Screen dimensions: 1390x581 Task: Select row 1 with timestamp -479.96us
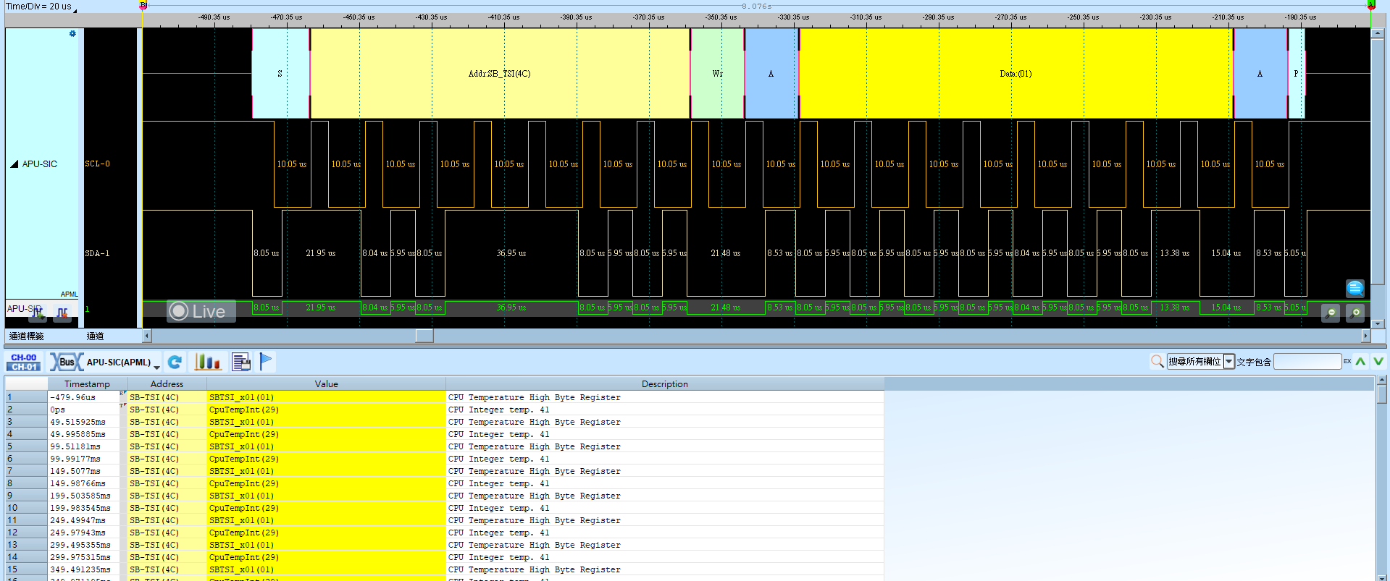[x=444, y=397]
